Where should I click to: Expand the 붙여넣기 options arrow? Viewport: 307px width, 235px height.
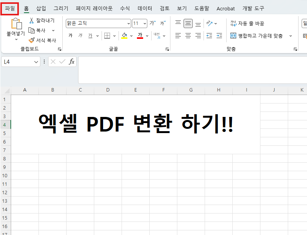(x=16, y=39)
